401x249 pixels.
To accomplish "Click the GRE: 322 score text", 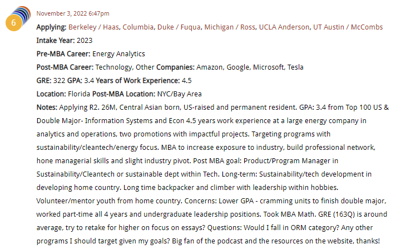I will tap(51, 80).
